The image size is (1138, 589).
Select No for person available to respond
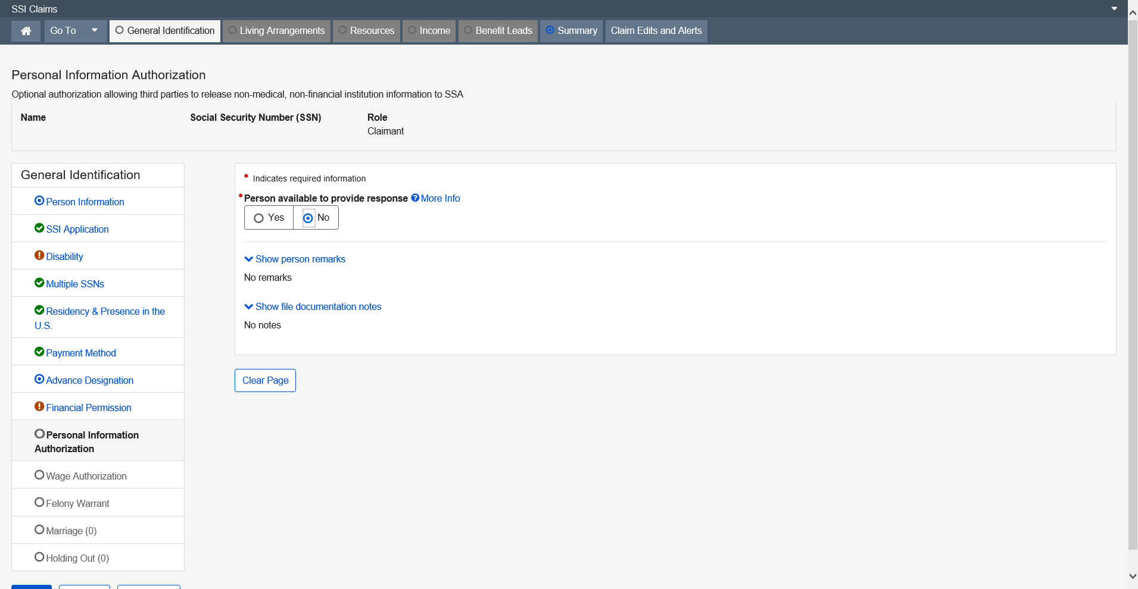[308, 218]
